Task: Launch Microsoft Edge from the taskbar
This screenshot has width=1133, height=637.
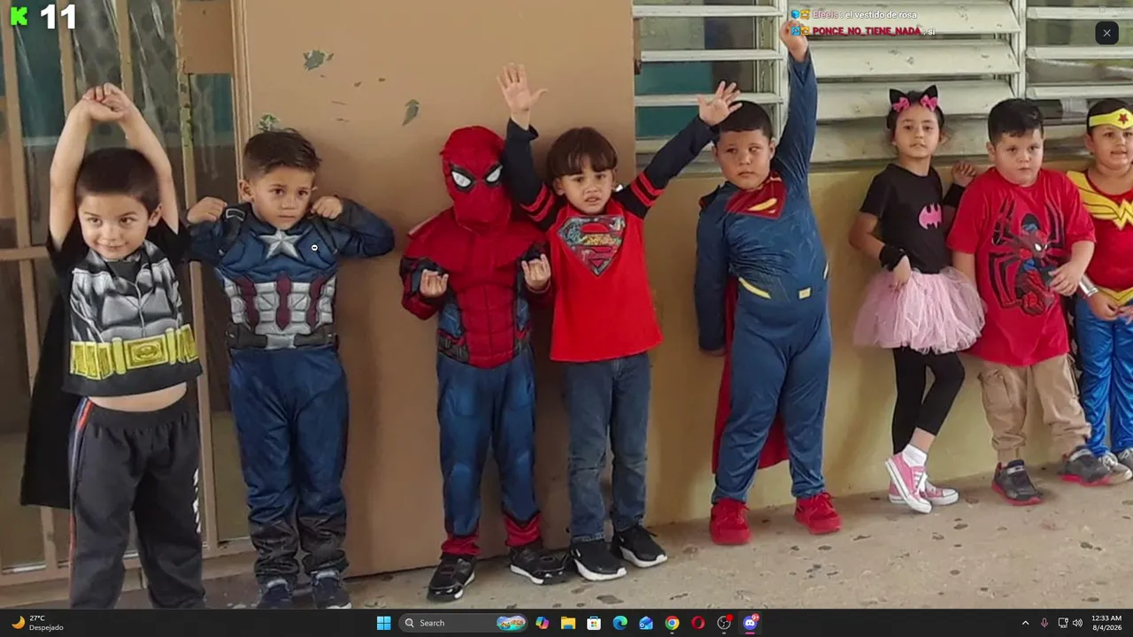Action: coord(620,623)
